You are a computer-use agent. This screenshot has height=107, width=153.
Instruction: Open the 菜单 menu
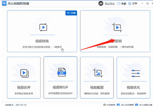coord(135,4)
